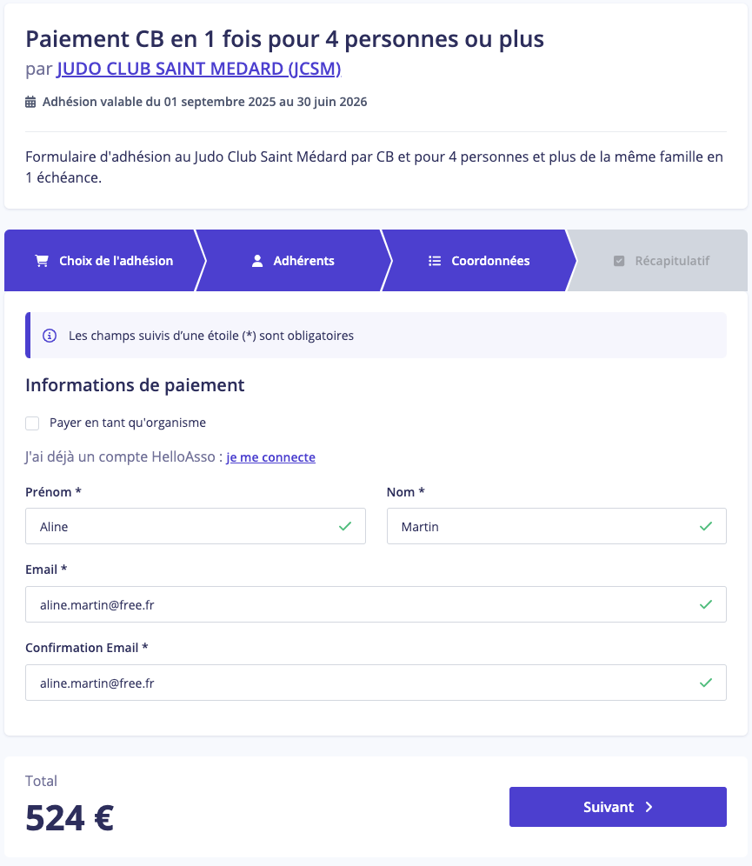Click the calendar icon near Adhésion valable
752x866 pixels.
(30, 103)
